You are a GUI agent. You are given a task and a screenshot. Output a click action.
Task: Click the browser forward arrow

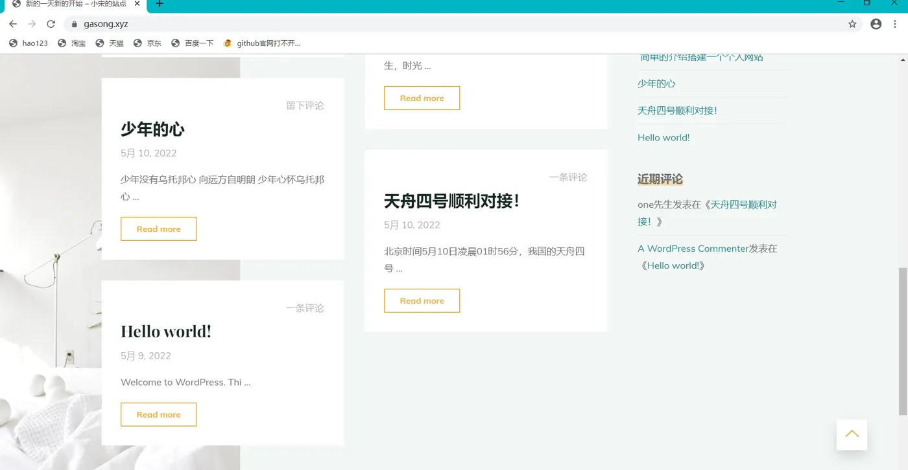tap(32, 24)
